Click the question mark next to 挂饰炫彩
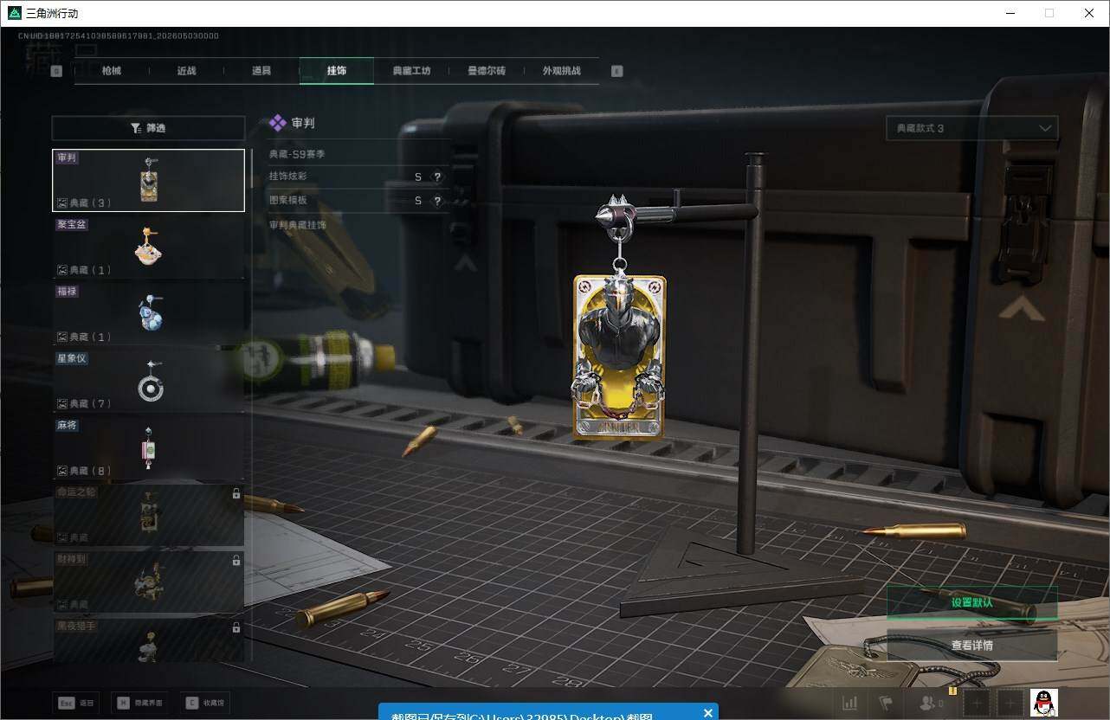The width and height of the screenshot is (1110, 720). pyautogui.click(x=437, y=177)
